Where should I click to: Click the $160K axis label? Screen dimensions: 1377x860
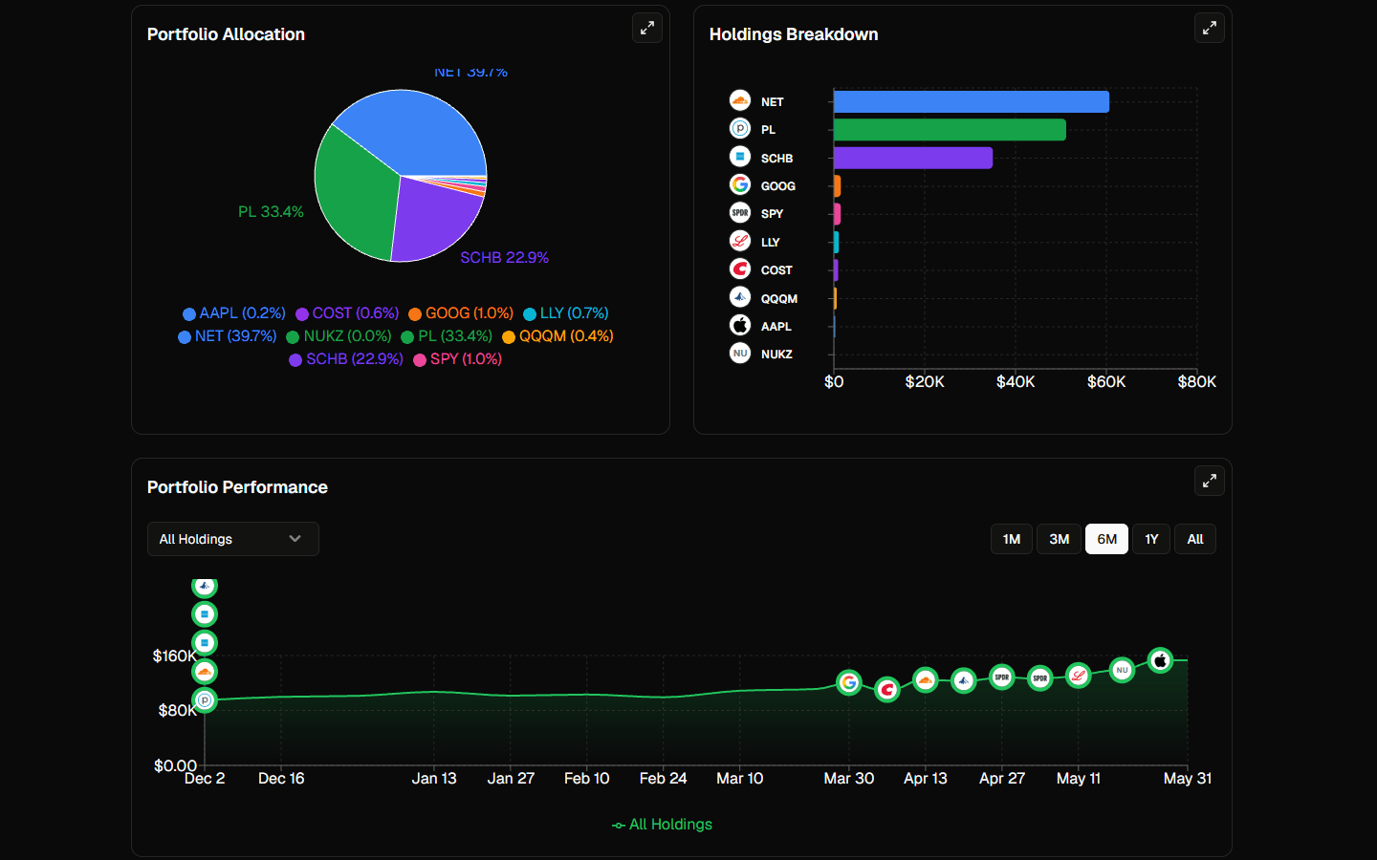174,656
